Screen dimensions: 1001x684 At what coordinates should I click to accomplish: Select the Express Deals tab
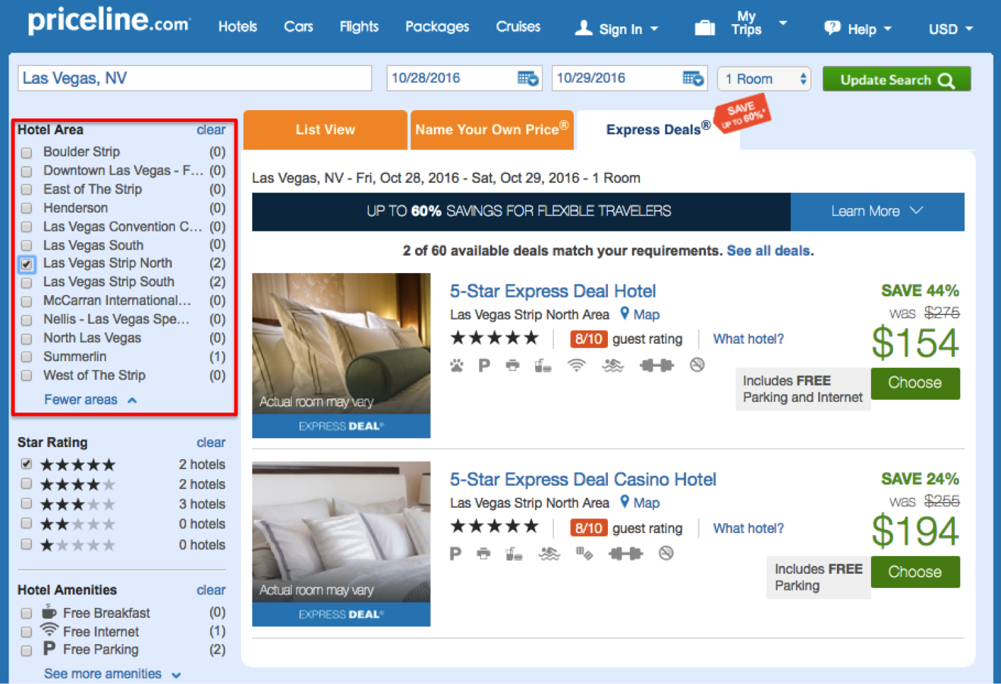click(x=659, y=129)
